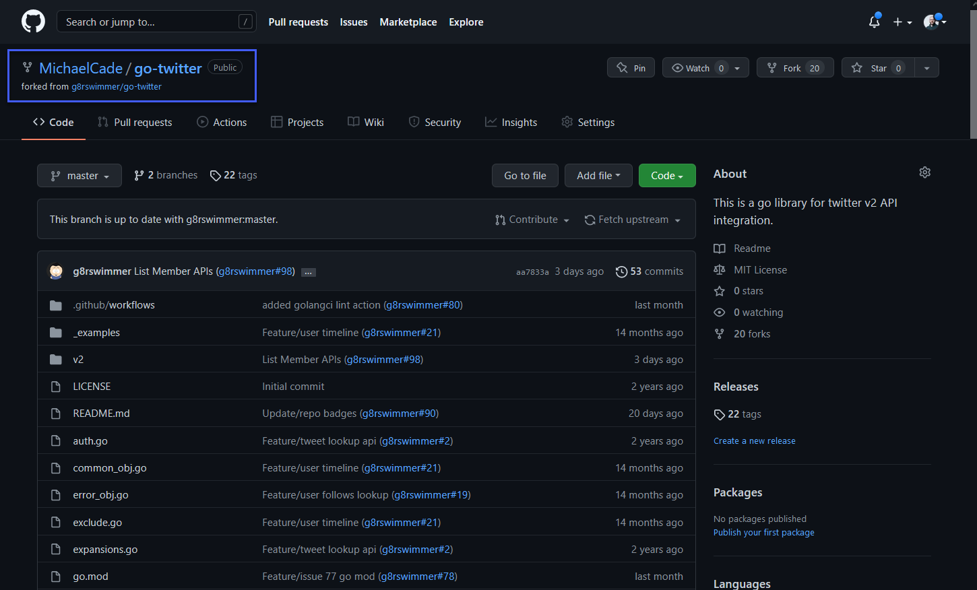Click the MIT License shield icon
This screenshot has height=590, width=977.
(719, 269)
